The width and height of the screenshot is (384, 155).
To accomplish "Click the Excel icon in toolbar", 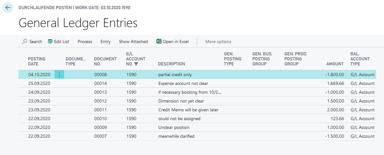I will tap(159, 42).
